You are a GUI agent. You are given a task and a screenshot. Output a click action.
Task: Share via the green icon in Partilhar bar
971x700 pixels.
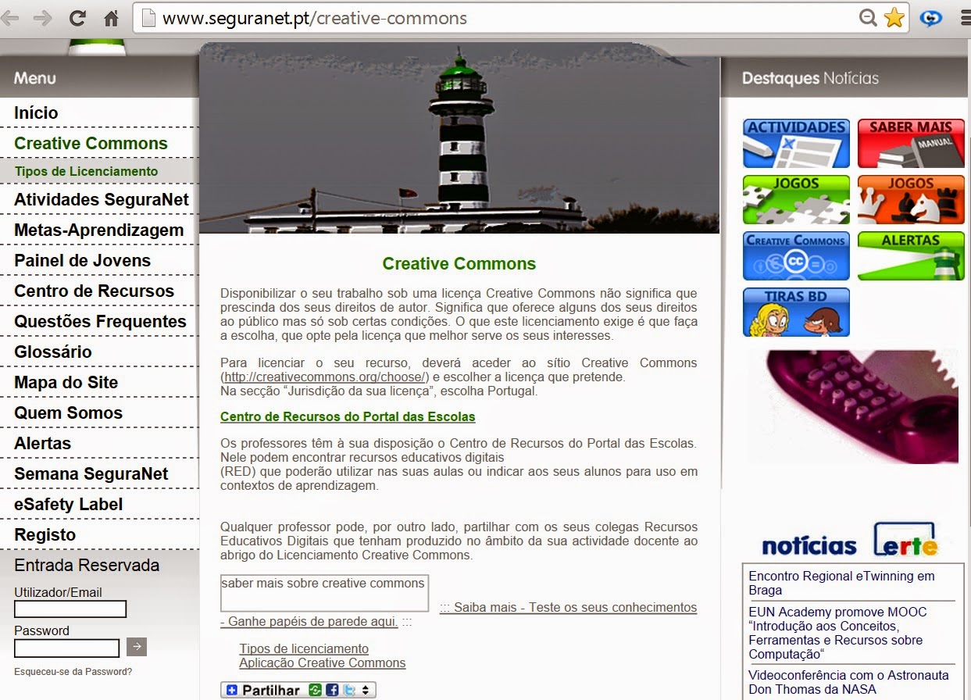coord(316,690)
